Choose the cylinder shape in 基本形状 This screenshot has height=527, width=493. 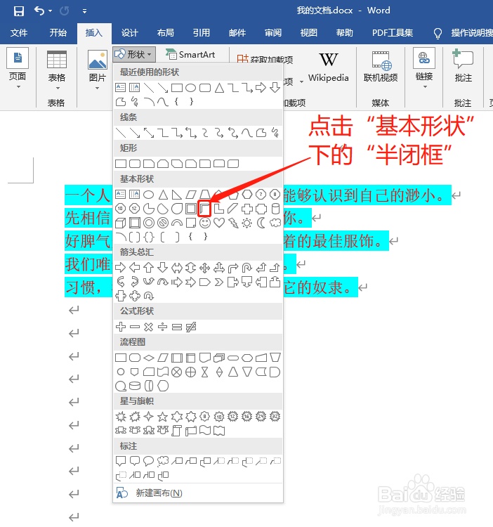tap(275, 209)
